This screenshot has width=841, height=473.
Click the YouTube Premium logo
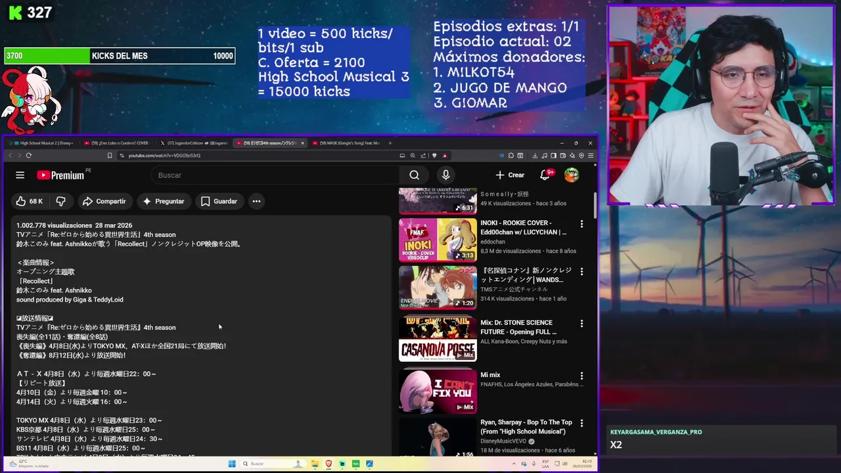(x=60, y=175)
